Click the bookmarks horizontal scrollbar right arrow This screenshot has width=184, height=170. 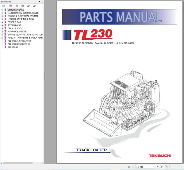[42, 163]
